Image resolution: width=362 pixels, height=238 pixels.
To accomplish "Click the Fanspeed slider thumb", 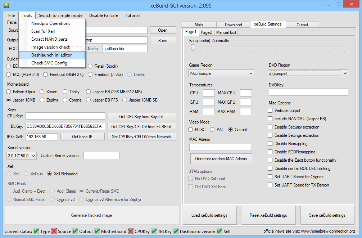I will coord(193,48).
